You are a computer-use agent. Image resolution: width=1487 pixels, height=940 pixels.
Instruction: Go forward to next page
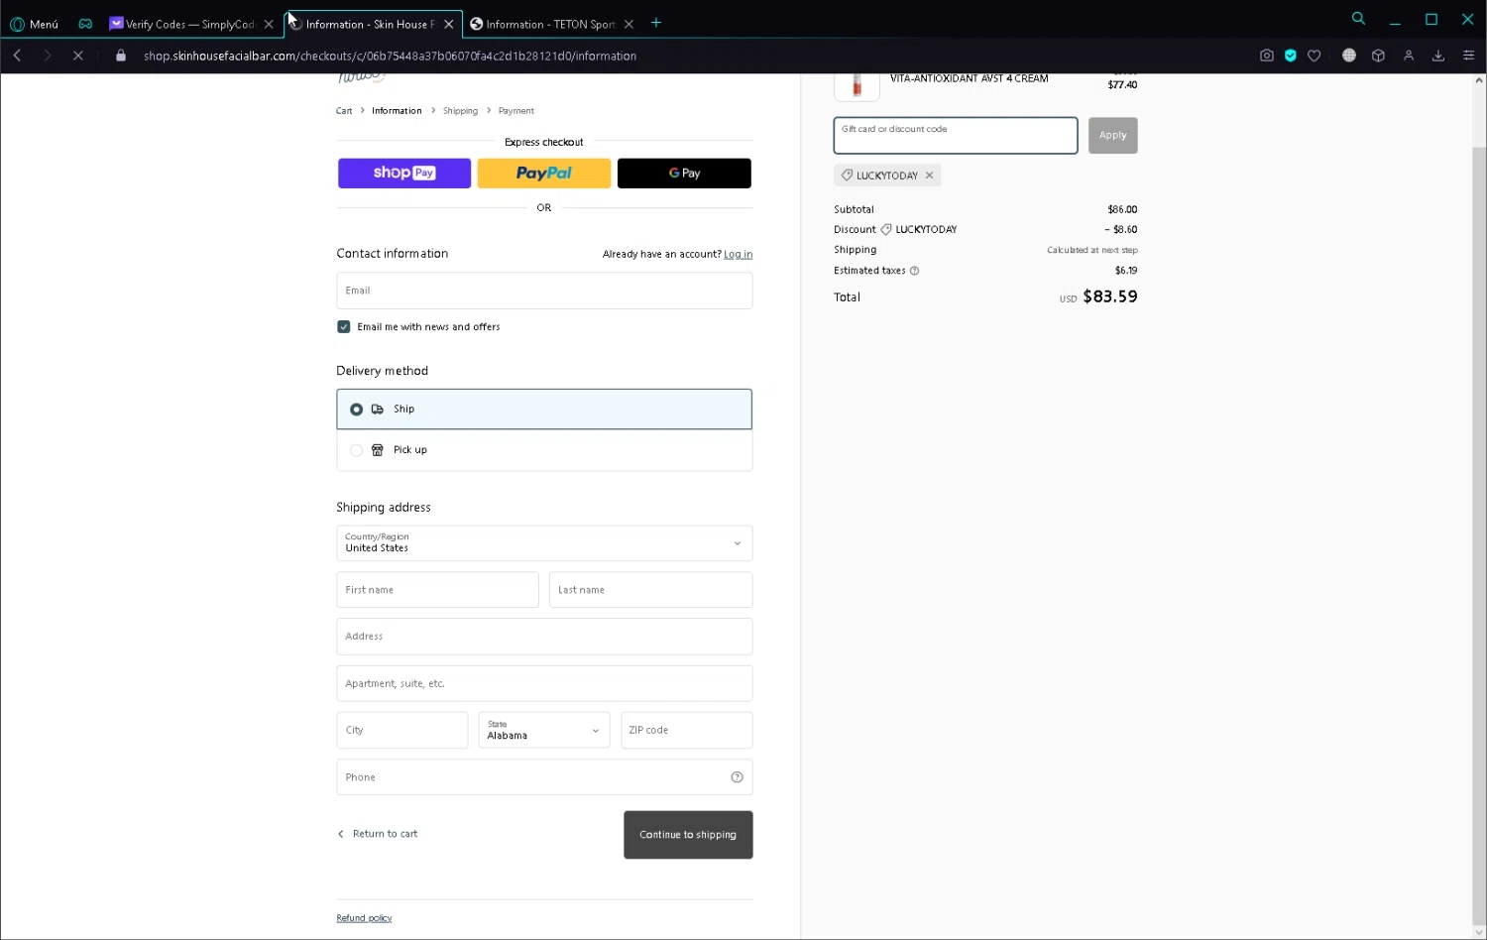click(x=47, y=56)
